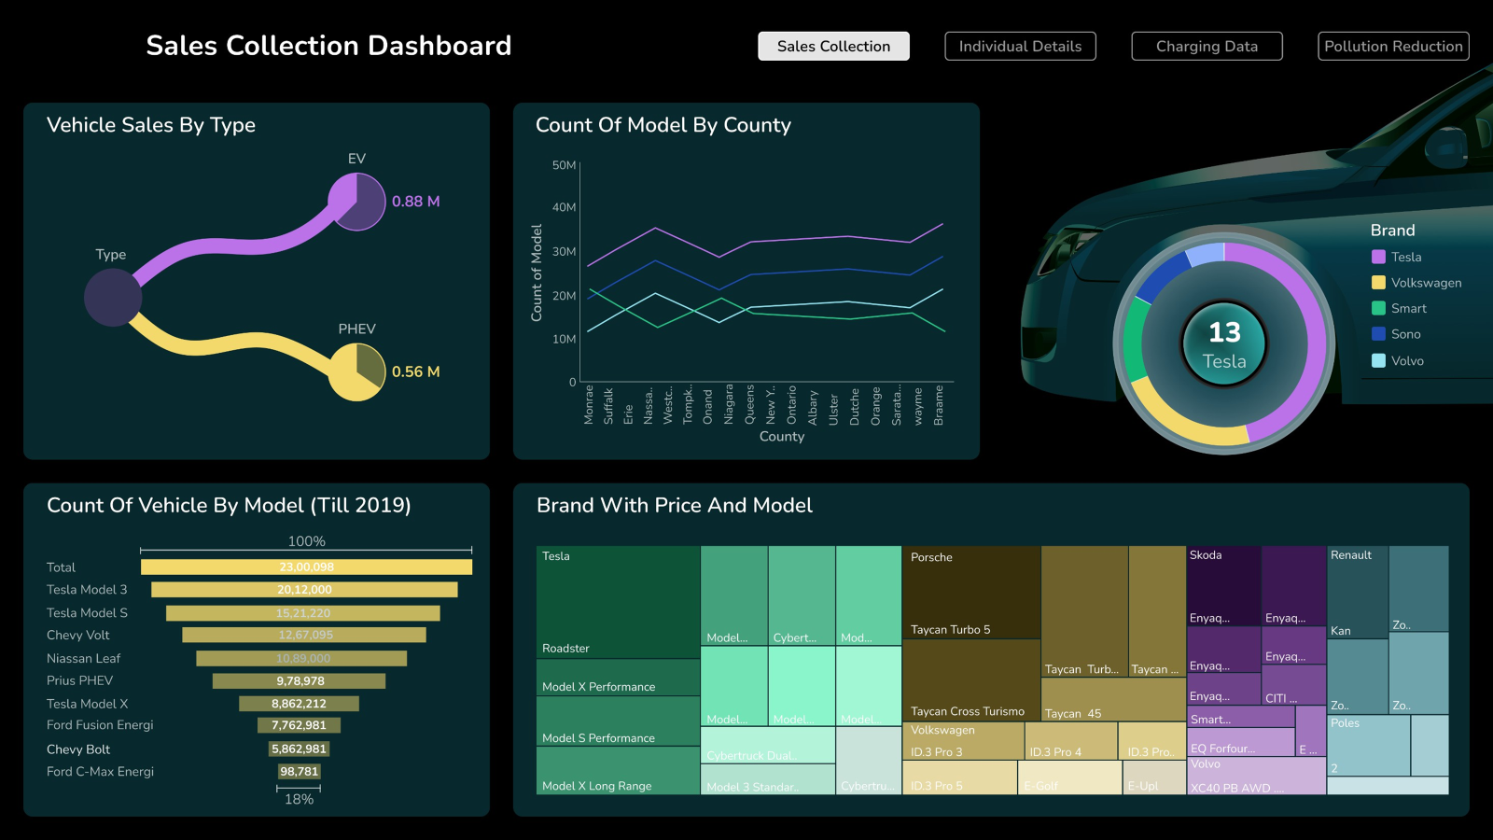The width and height of the screenshot is (1493, 840).
Task: Select the Smart legend color swatch
Action: [1378, 308]
